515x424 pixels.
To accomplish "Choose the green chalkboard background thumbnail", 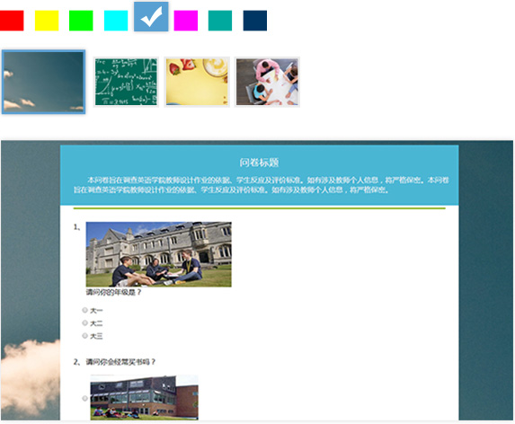I will click(126, 82).
